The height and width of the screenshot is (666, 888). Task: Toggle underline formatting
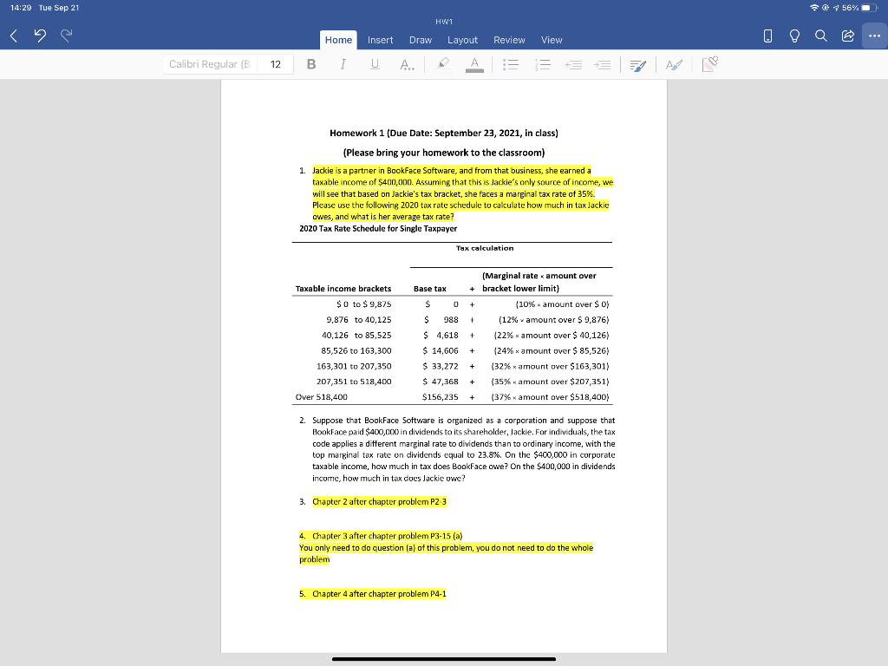click(374, 64)
